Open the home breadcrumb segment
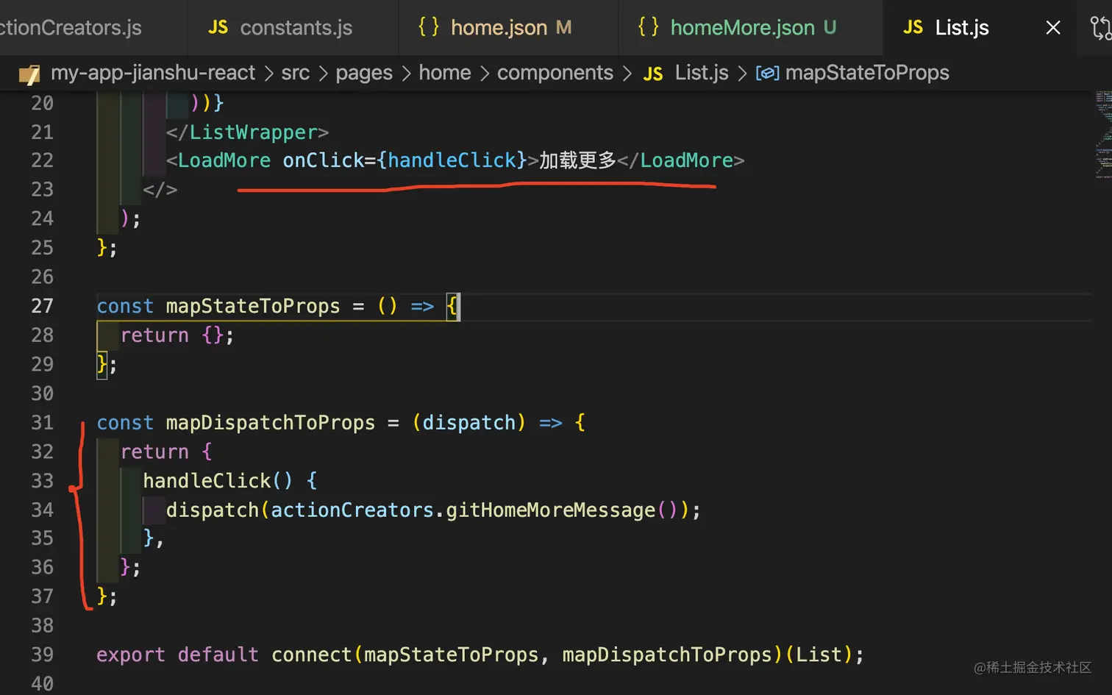 pos(445,73)
